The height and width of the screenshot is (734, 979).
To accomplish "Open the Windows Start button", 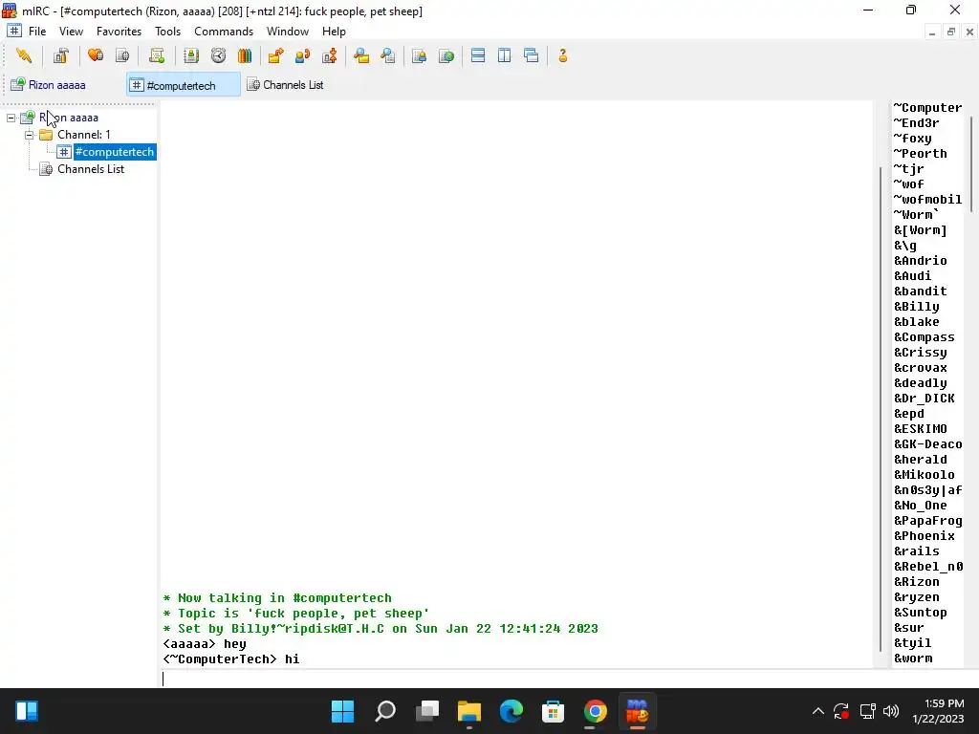I will (342, 711).
